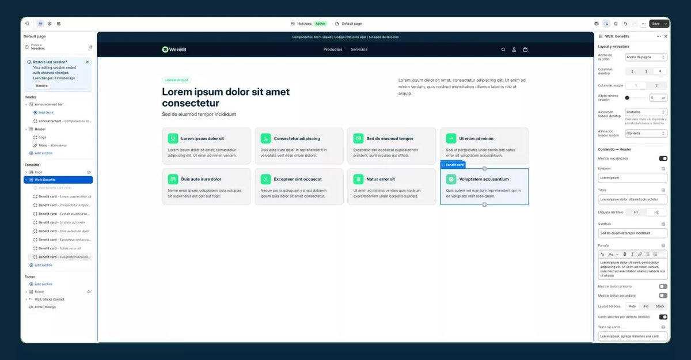The width and height of the screenshot is (691, 360).
Task: Set Columnas mobile to 1
Action: (636, 85)
